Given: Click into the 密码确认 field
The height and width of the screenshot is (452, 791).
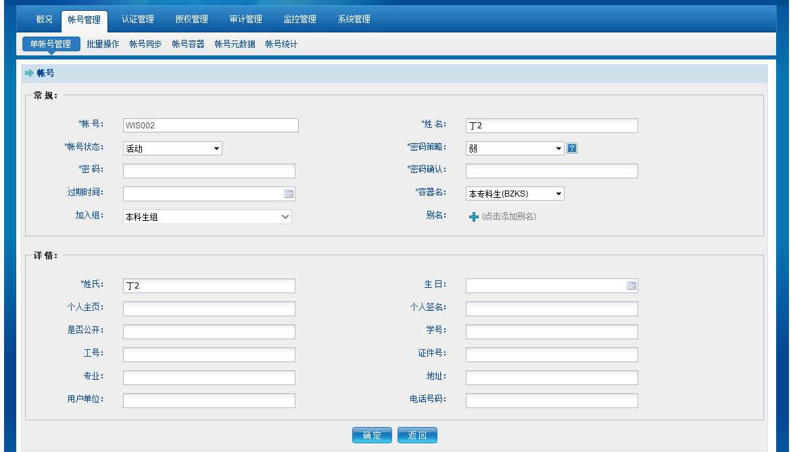Looking at the screenshot, I should [x=552, y=171].
